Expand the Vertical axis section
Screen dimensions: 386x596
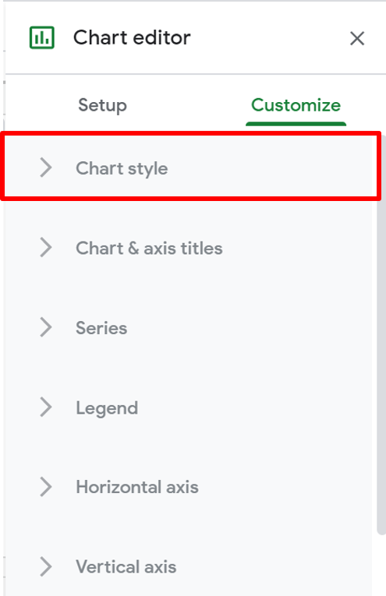[126, 566]
